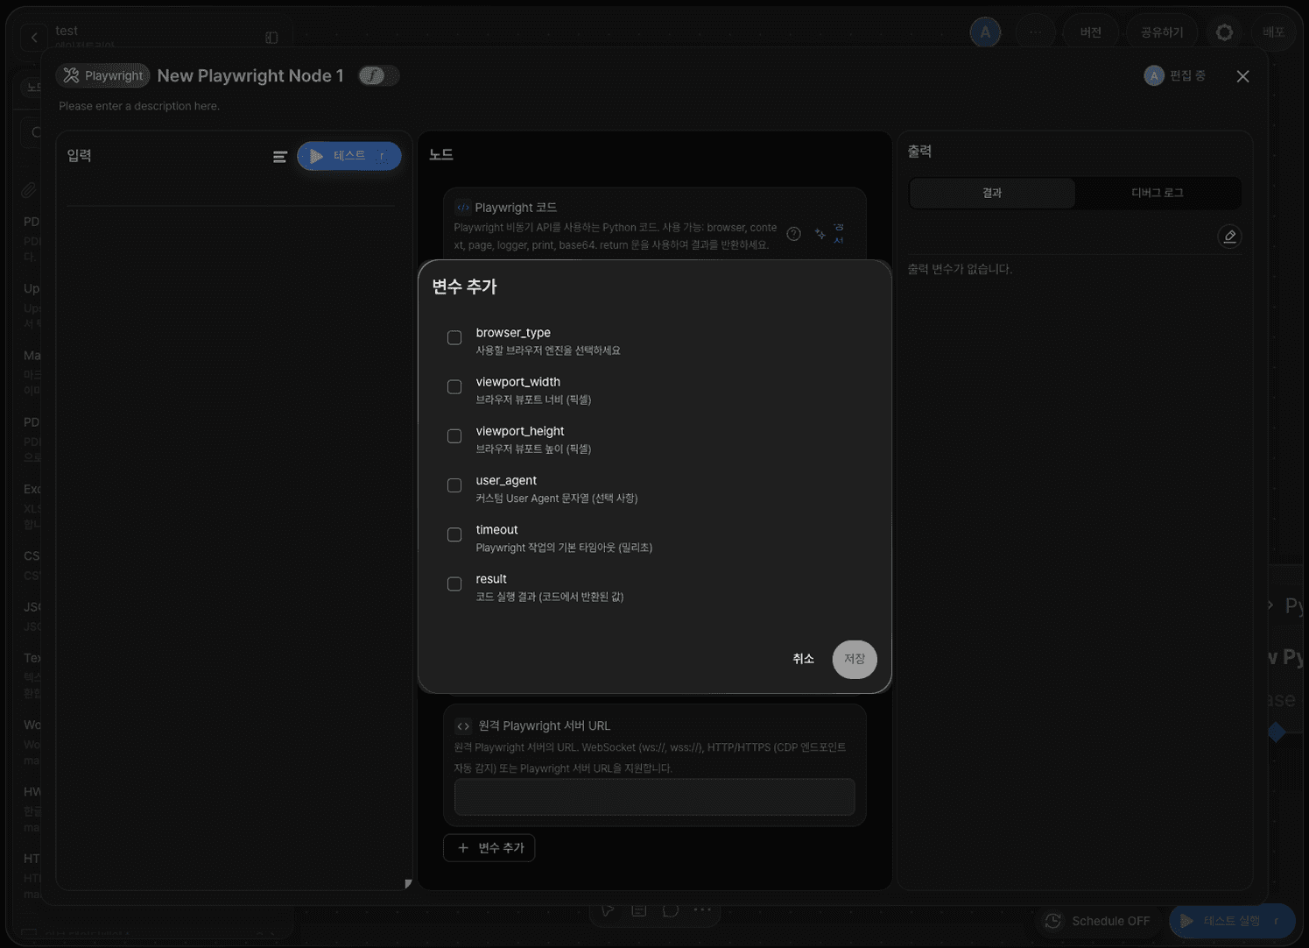Click the note icon in bottom toolbar
This screenshot has width=1309, height=948.
click(x=639, y=910)
